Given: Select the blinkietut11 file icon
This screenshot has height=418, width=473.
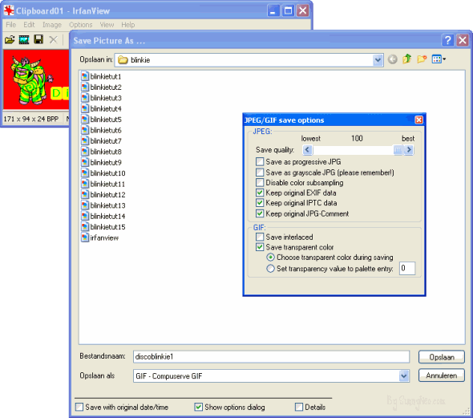Looking at the screenshot, I should point(85,184).
